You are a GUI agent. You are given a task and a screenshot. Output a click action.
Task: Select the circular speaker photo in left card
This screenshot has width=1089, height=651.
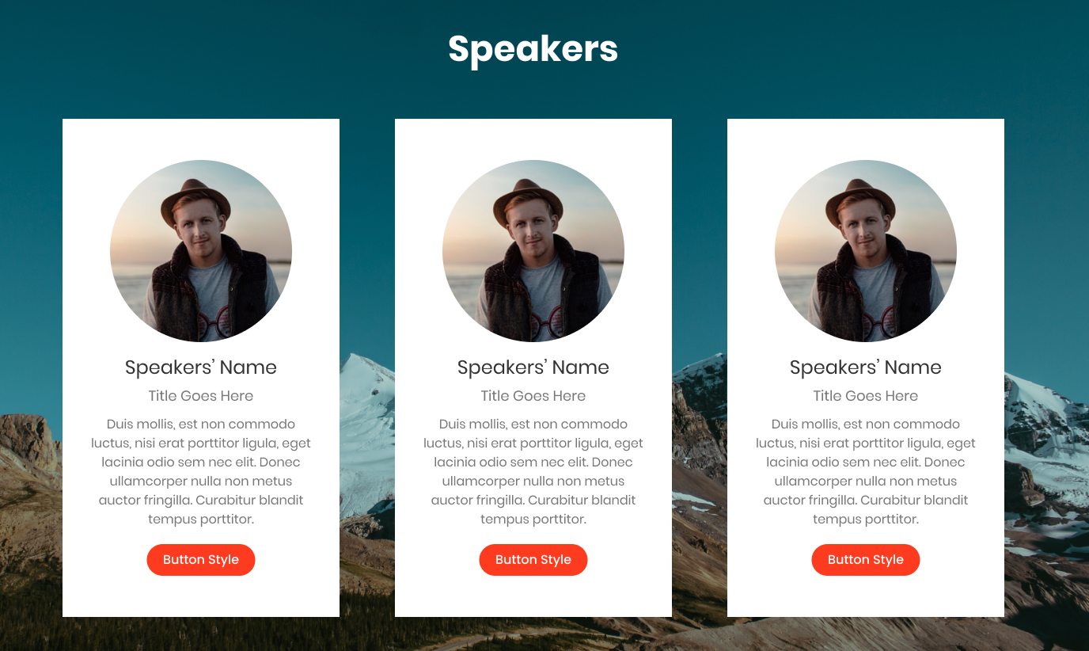click(x=201, y=251)
